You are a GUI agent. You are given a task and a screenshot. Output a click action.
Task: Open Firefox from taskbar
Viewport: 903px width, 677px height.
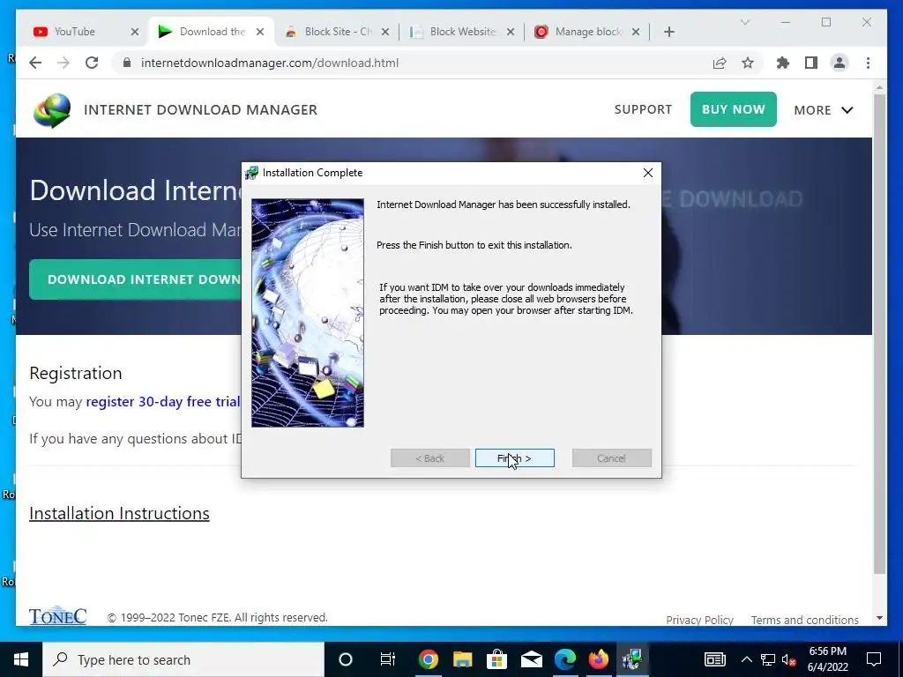click(599, 659)
